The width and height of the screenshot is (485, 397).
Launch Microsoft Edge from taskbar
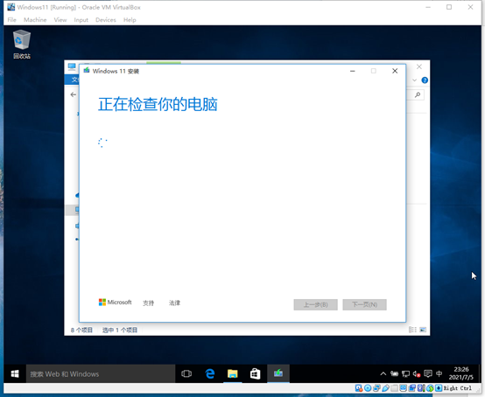click(210, 374)
